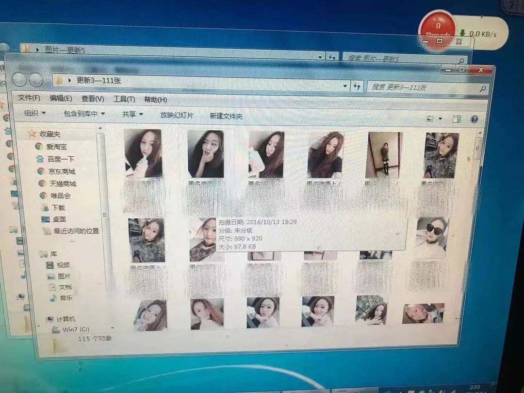Open the 编辑(E) menu
The width and height of the screenshot is (524, 393).
(x=61, y=98)
